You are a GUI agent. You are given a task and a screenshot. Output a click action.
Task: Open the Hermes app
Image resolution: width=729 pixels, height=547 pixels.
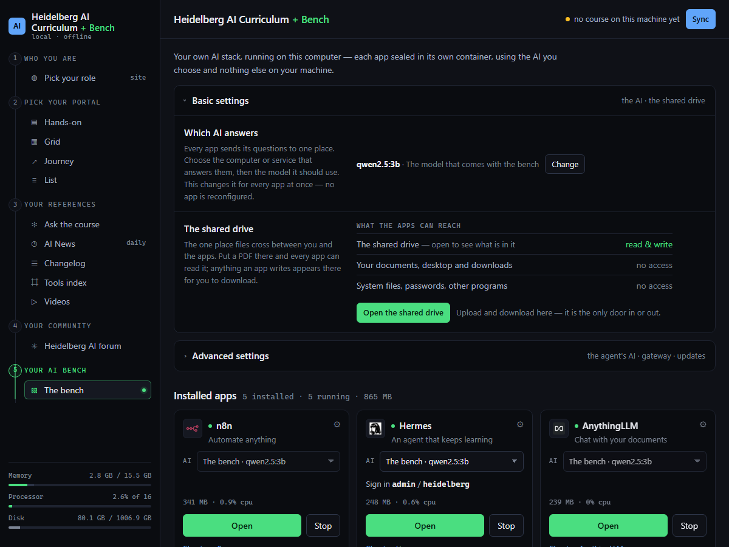tap(425, 526)
